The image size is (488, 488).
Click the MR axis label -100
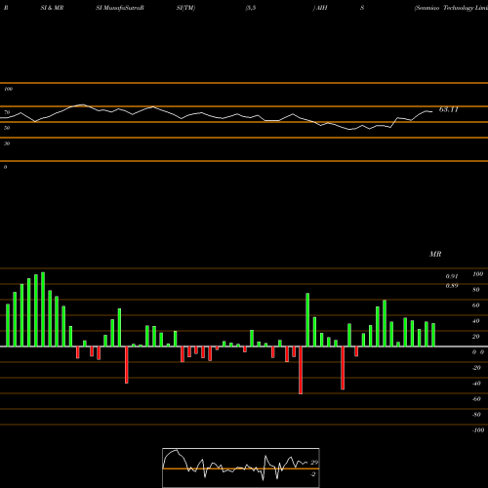pos(478,430)
